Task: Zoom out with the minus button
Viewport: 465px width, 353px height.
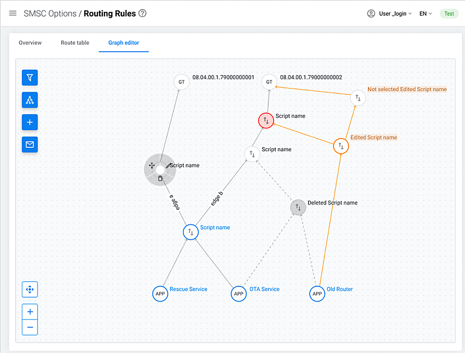Action: tap(30, 327)
